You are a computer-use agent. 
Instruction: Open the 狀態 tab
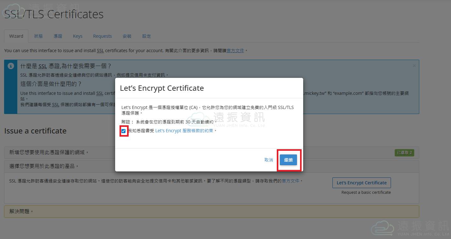point(38,36)
